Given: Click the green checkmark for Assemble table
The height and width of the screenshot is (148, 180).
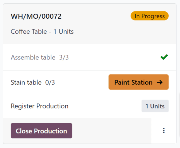Looking at the screenshot, I should (x=164, y=57).
